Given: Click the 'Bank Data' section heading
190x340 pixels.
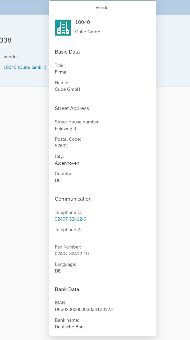Looking at the screenshot, I should point(67,289).
